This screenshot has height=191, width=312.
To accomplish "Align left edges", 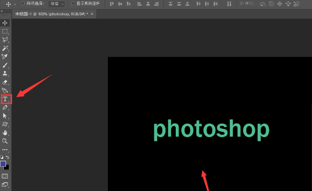I will click(x=139, y=4).
